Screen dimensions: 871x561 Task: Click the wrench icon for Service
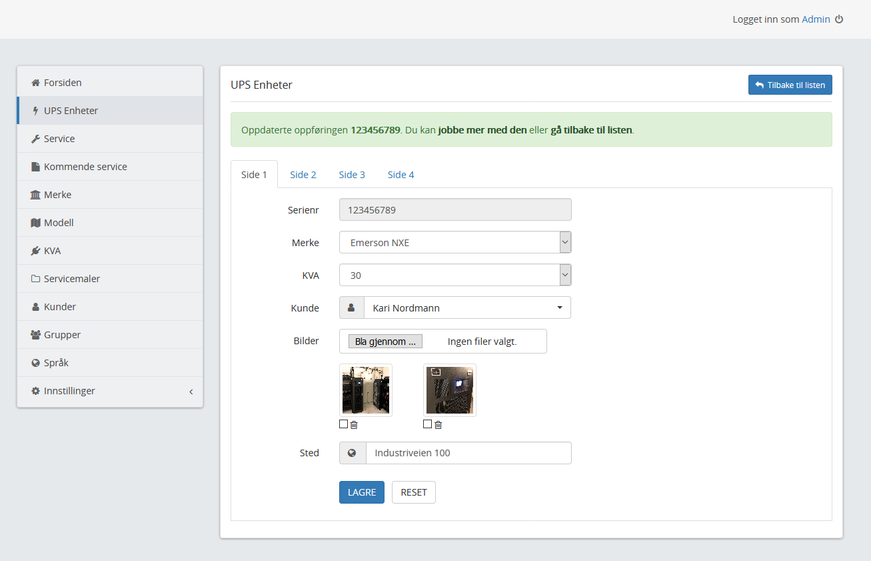tap(36, 139)
